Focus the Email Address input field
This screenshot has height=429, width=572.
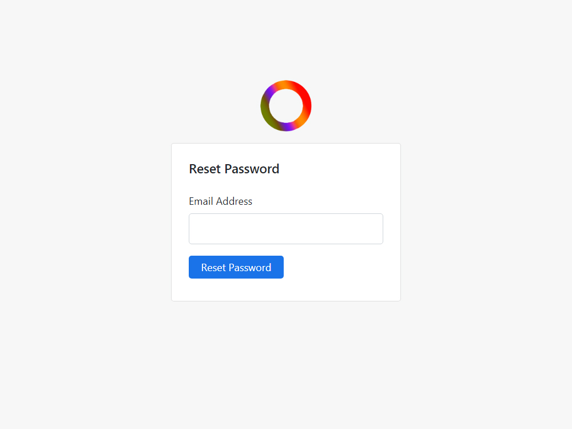click(286, 229)
